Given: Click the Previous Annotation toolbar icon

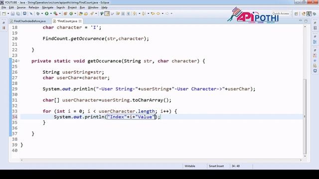Looking at the screenshot, I should click(x=144, y=13).
